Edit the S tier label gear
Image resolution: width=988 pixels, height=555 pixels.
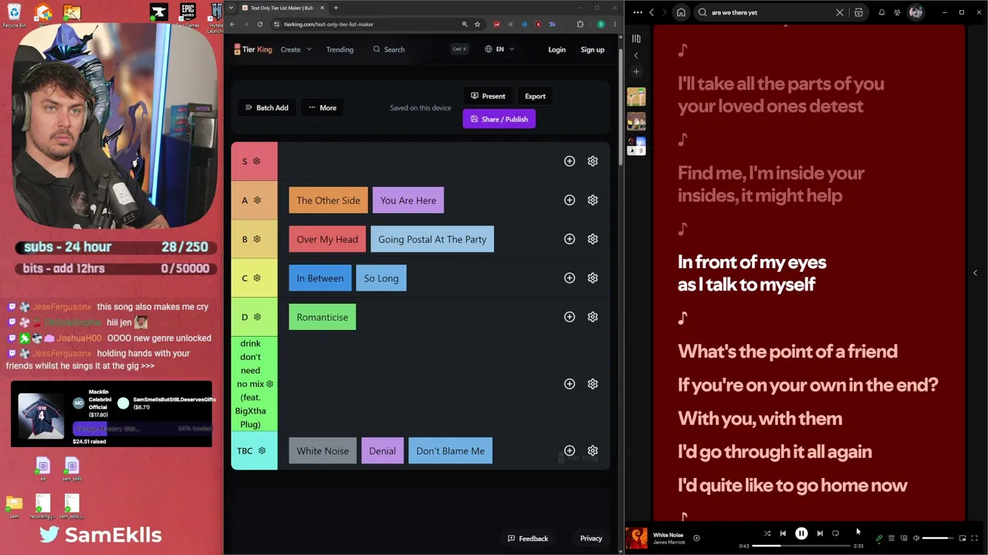coord(257,161)
